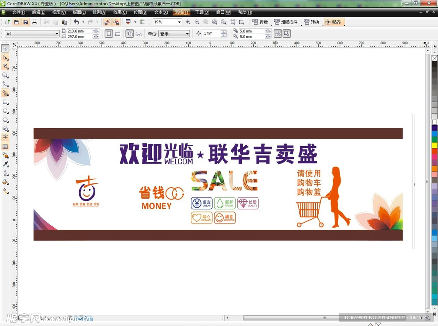Viewport: 438px width, 326px height.
Task: Click the 转换 toolbar button
Action: coord(311,22)
